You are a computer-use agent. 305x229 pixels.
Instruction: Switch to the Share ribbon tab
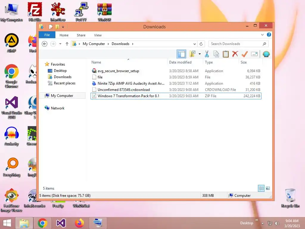click(81, 35)
